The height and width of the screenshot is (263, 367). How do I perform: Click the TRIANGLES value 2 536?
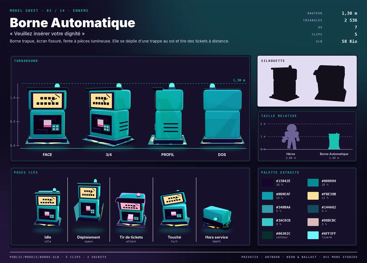[350, 20]
